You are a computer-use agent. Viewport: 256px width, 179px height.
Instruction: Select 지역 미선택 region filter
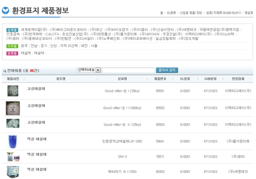coord(69,46)
